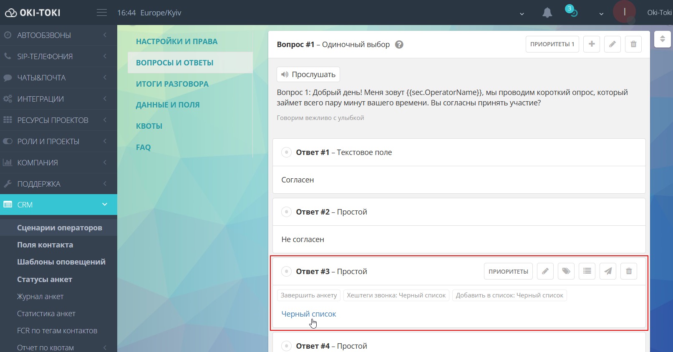Click the paper plane icon on Ответ #3
The height and width of the screenshot is (352, 673).
607,272
